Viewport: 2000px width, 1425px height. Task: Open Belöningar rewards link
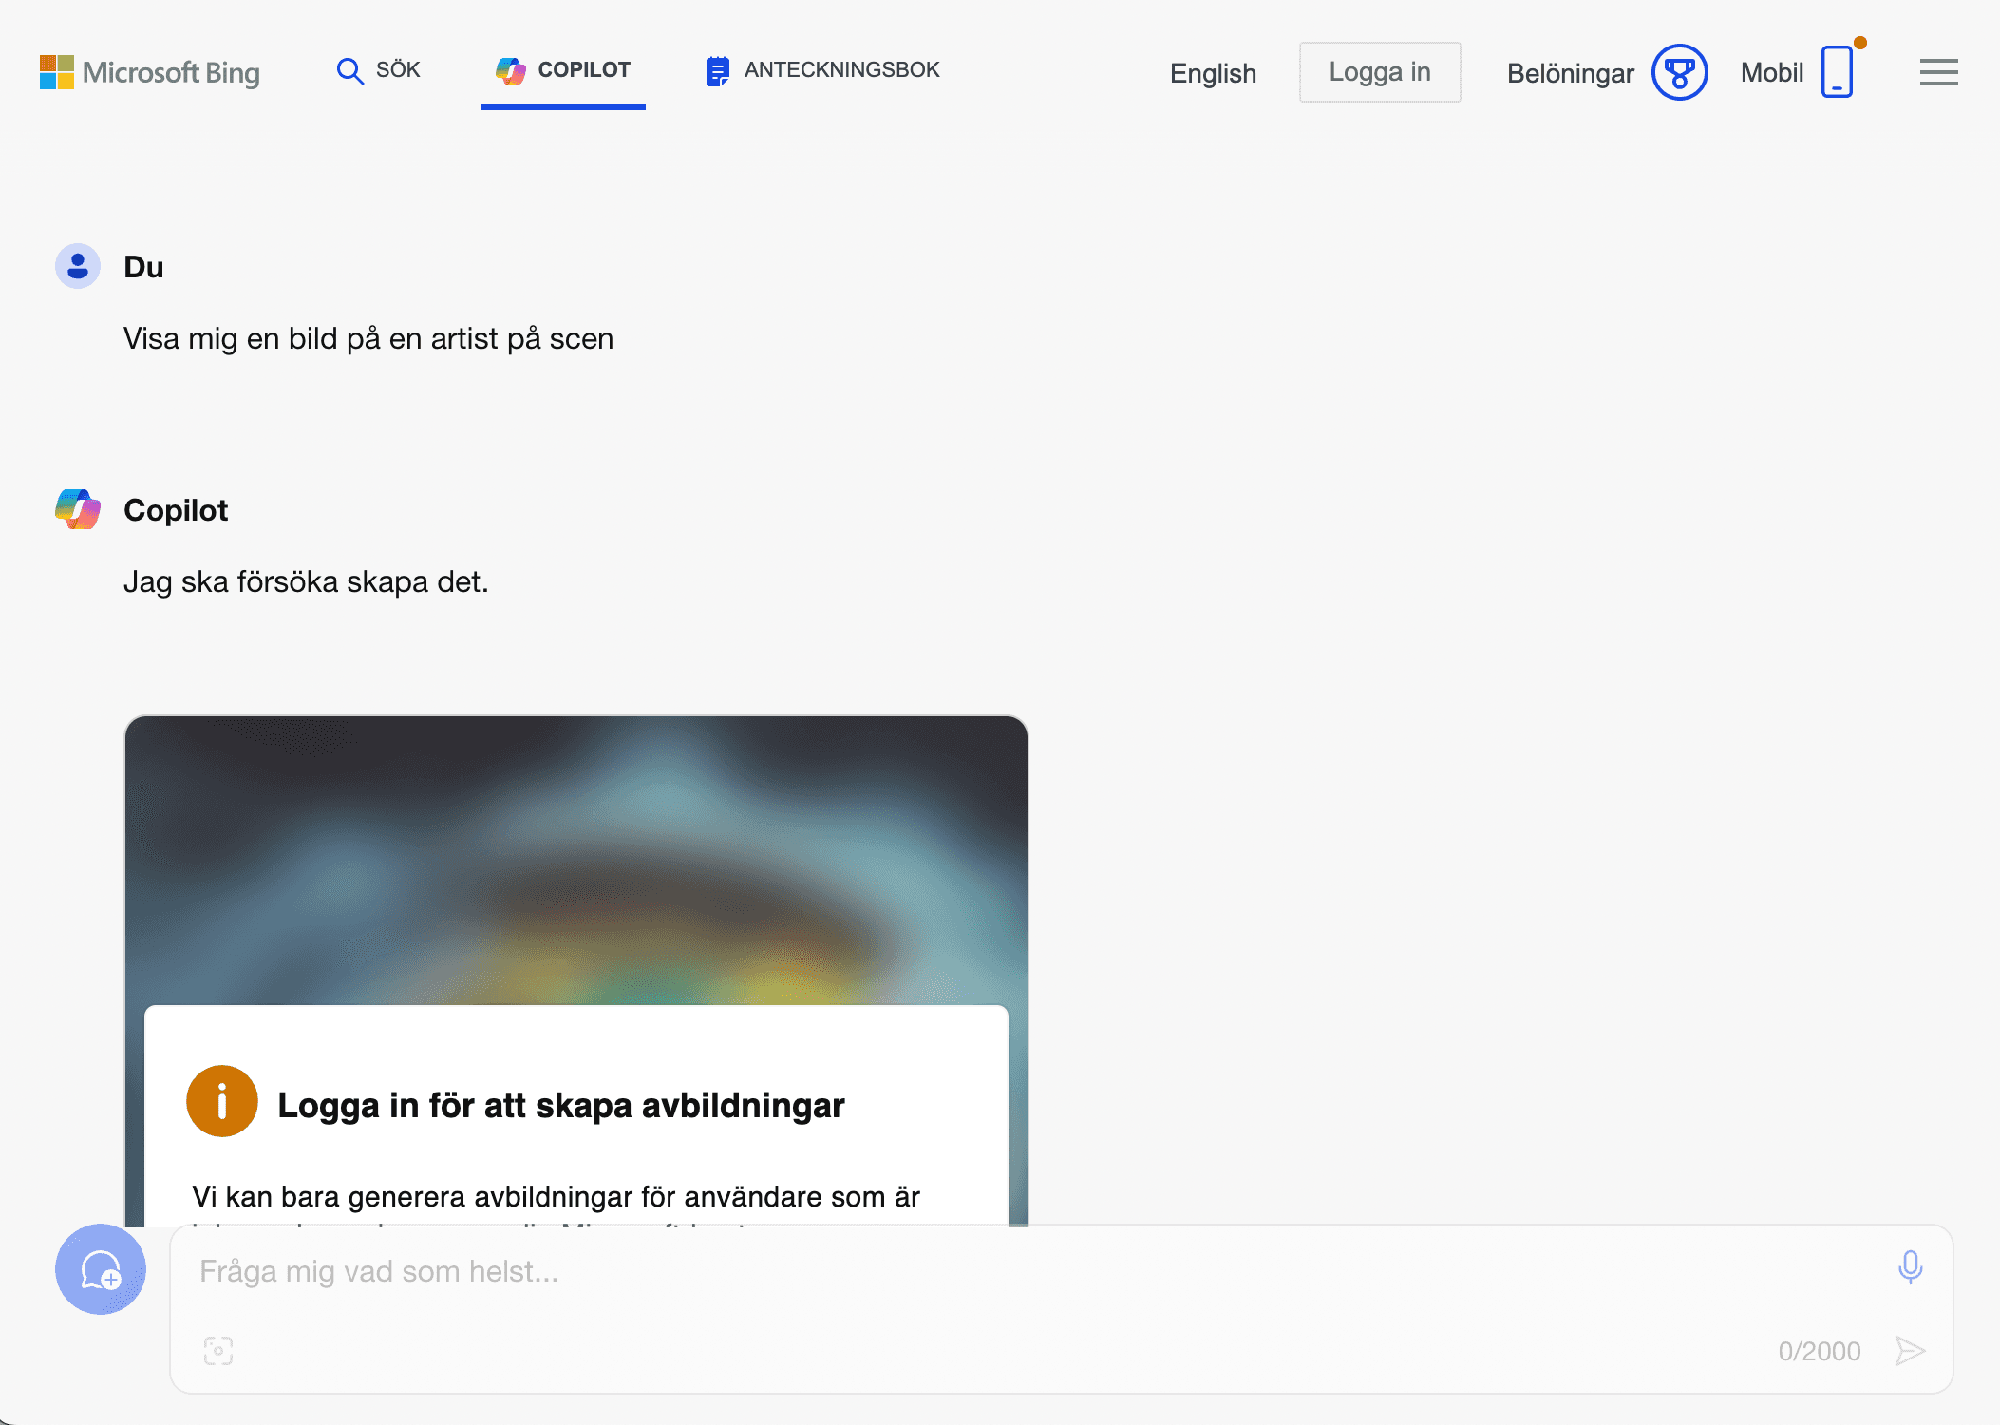coord(1570,73)
